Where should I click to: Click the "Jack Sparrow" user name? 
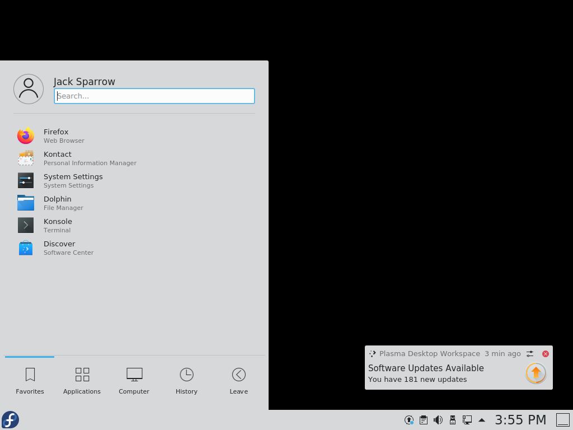click(x=84, y=81)
